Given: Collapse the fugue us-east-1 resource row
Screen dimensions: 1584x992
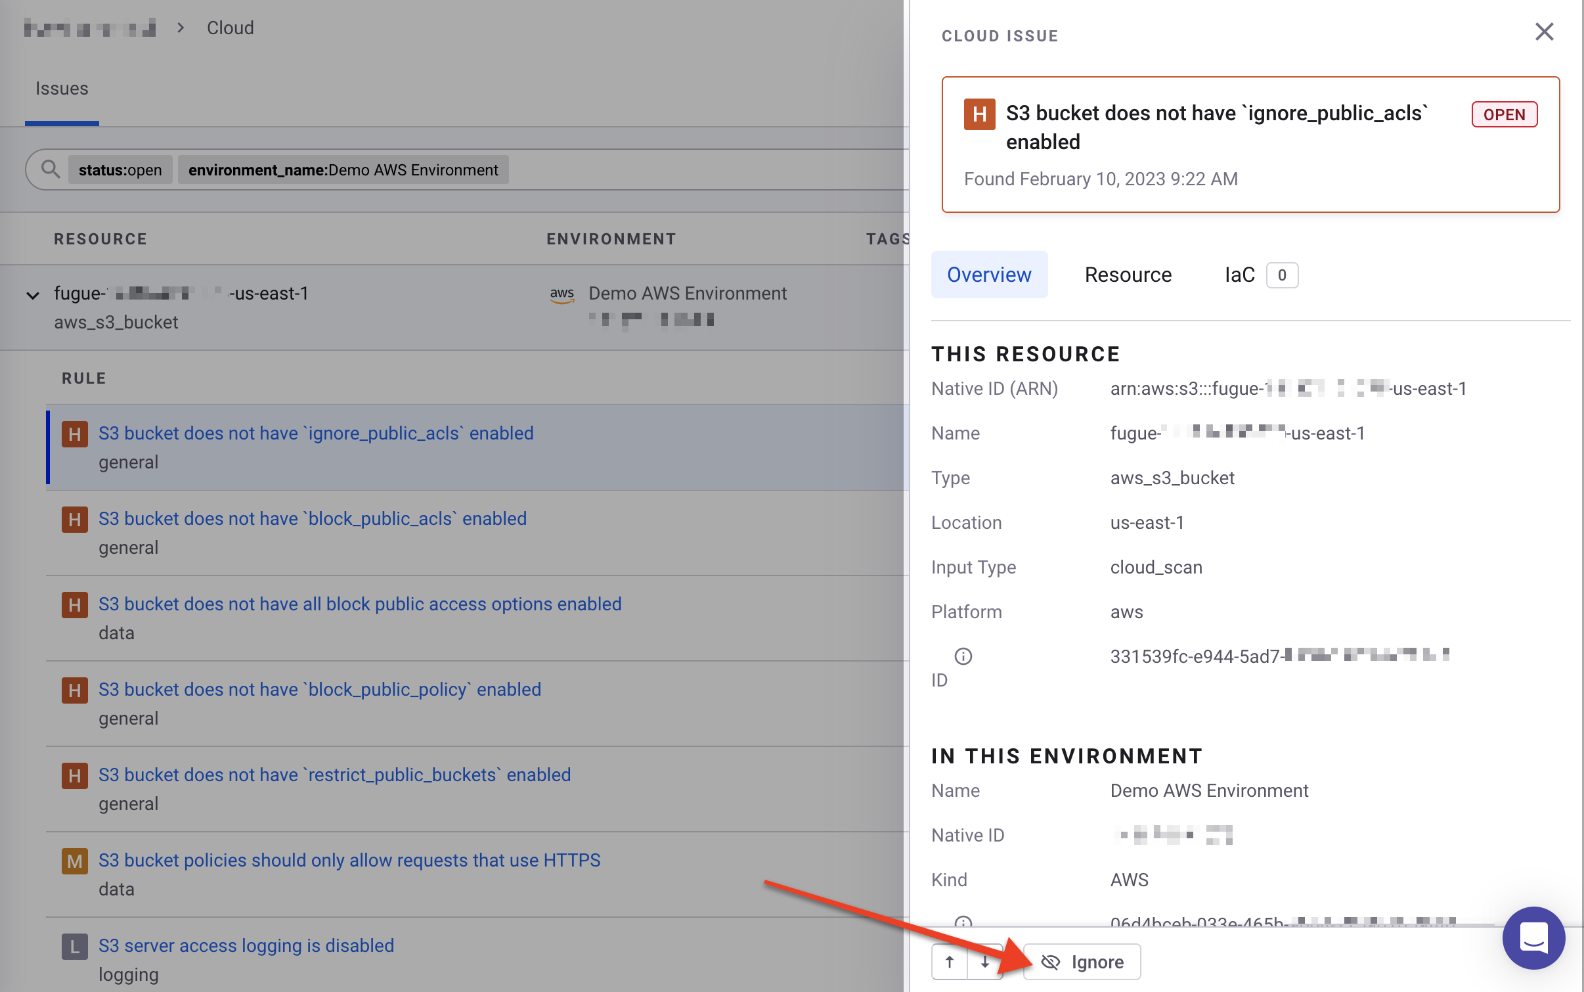Looking at the screenshot, I should [x=33, y=295].
